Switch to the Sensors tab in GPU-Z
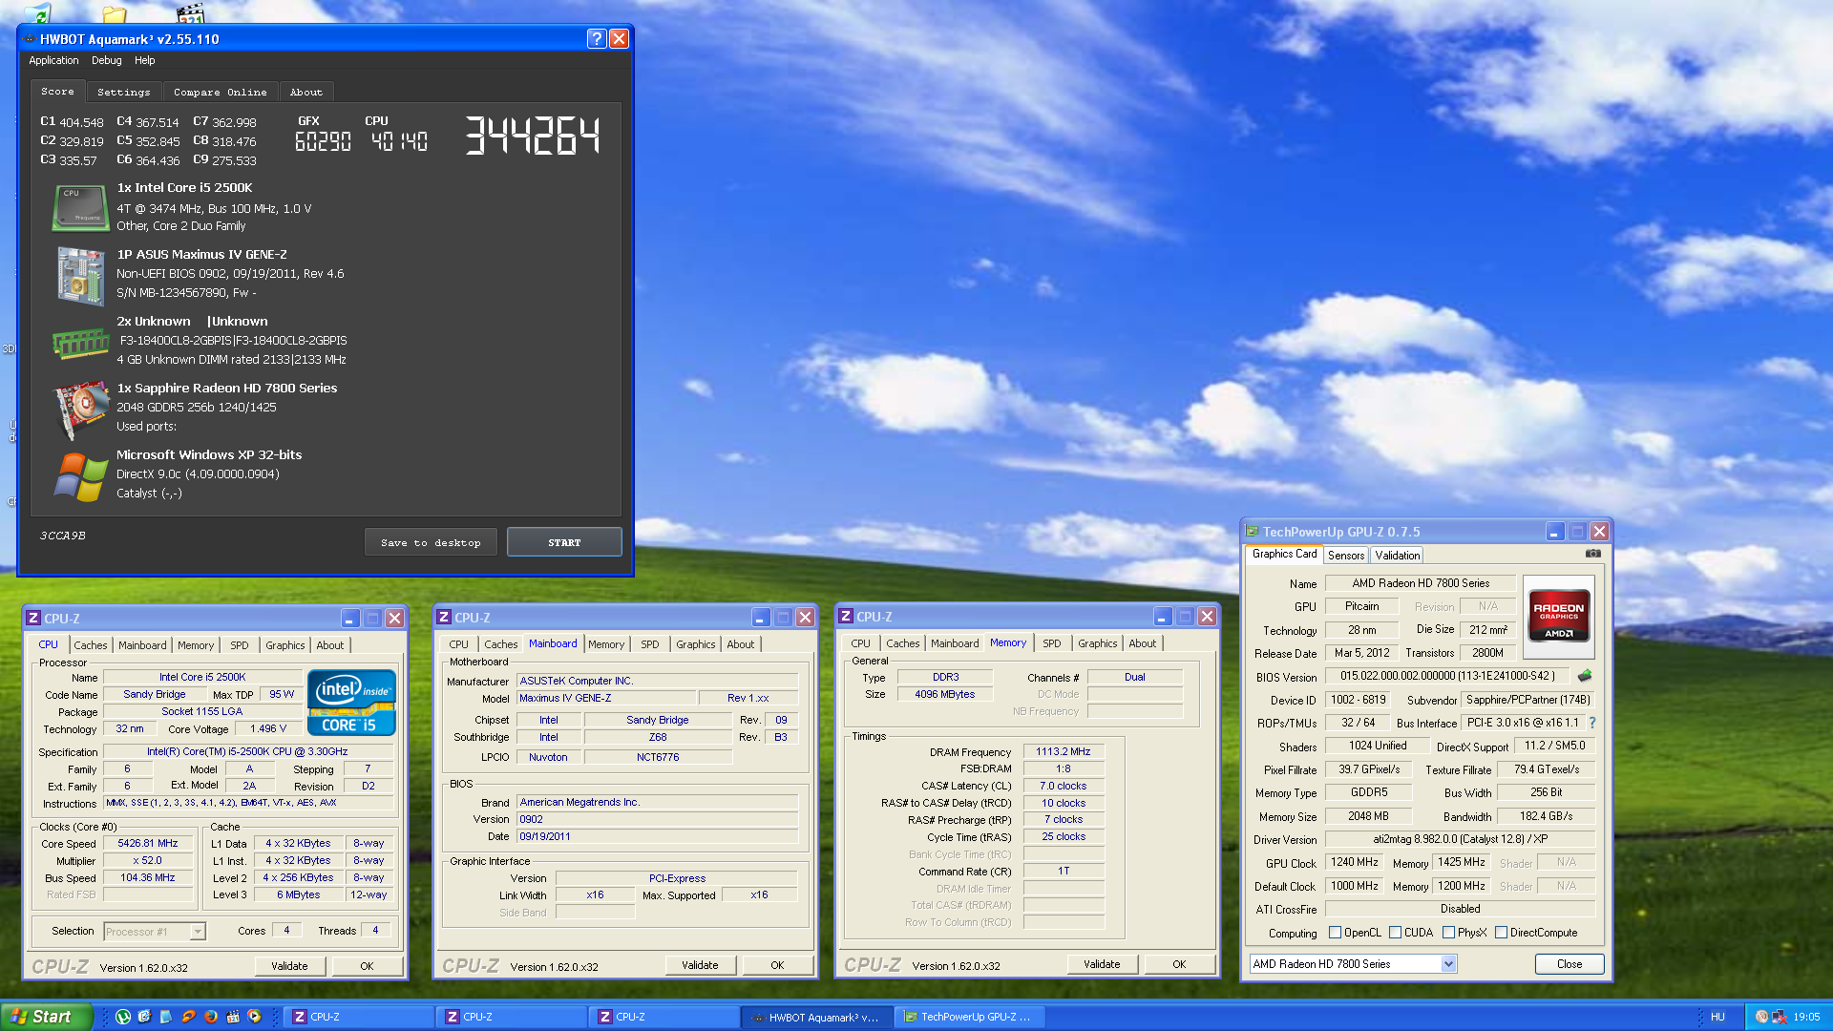The width and height of the screenshot is (1833, 1031). (1346, 556)
